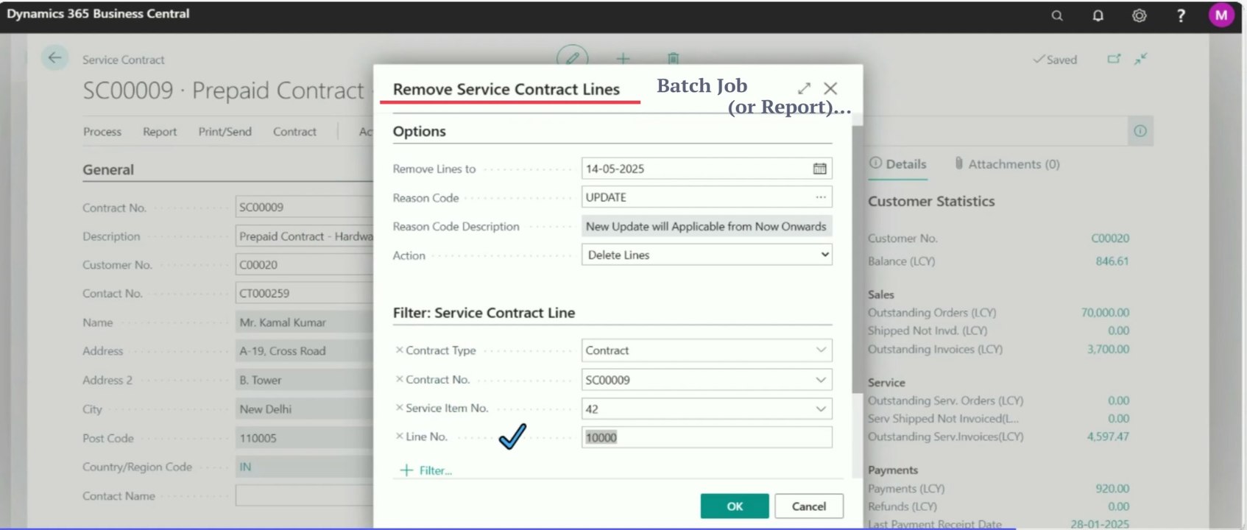This screenshot has height=530, width=1247.
Task: Open Outstanding Orders 70,000.00 link
Action: (1105, 313)
